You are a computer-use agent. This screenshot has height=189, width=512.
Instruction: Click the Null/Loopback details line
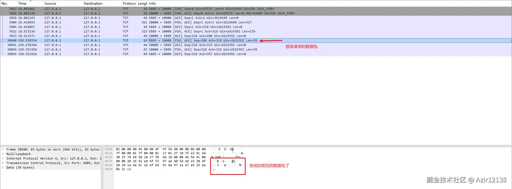[18, 154]
